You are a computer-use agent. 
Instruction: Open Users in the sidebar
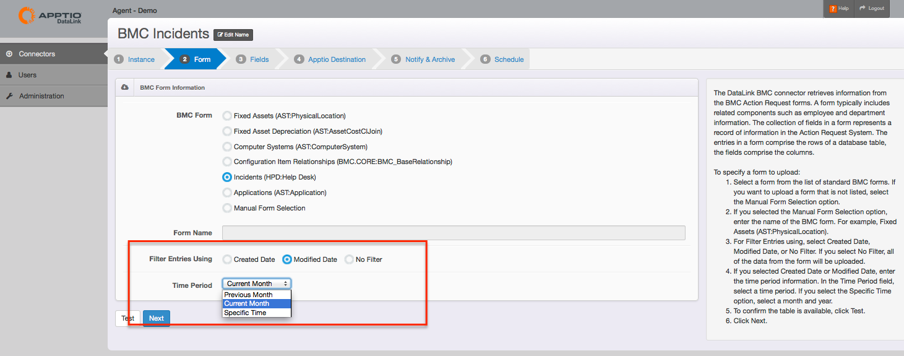pos(54,75)
